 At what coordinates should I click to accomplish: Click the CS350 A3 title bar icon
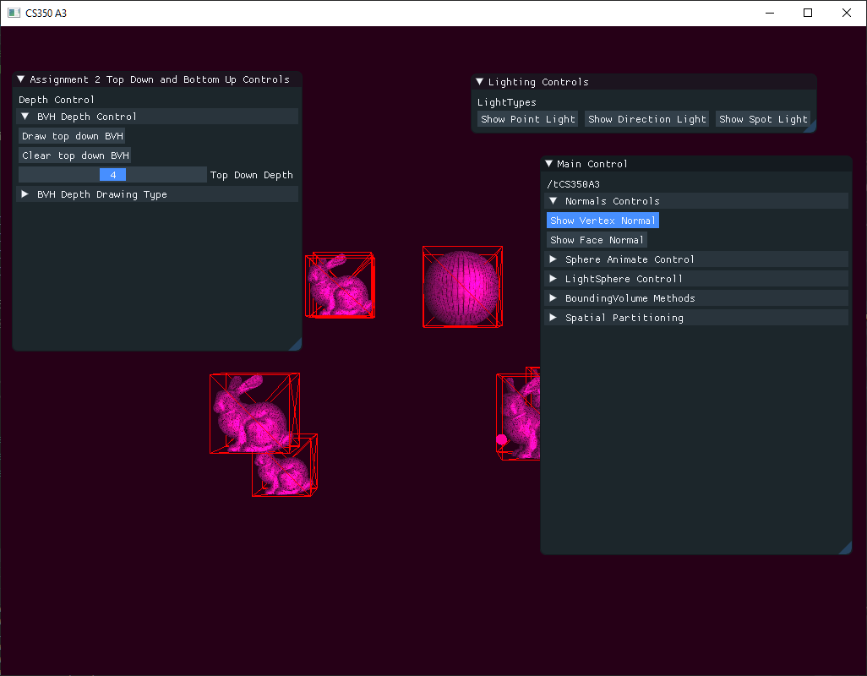click(12, 13)
